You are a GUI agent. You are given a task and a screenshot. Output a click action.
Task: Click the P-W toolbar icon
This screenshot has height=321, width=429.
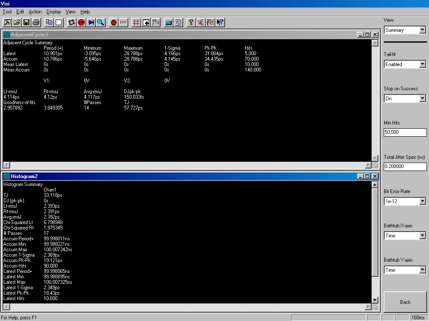pos(210,23)
